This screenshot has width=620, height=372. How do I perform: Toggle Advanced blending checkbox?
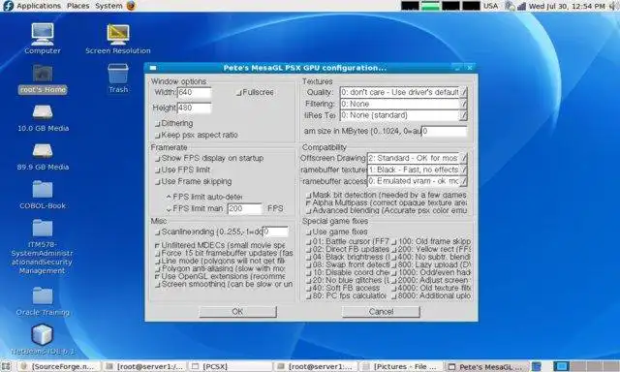[x=308, y=211]
